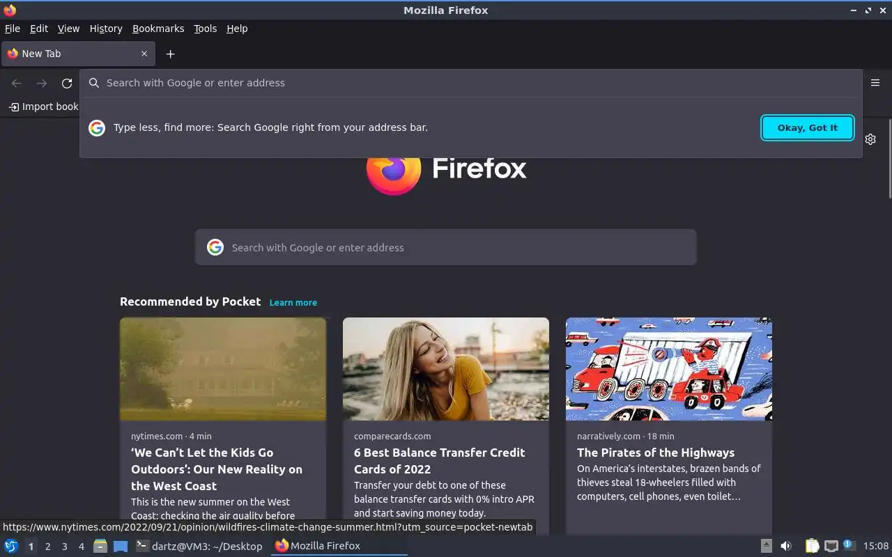This screenshot has width=892, height=557.
Task: Open the clipboard notes tray icon
Action: point(813,546)
